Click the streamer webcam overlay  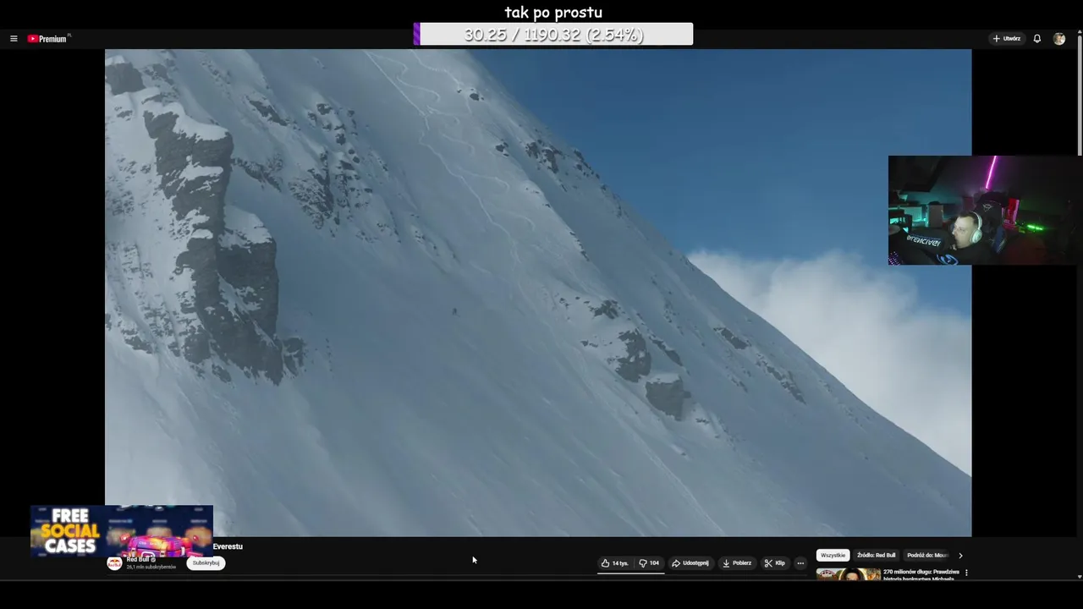pyautogui.click(x=986, y=210)
